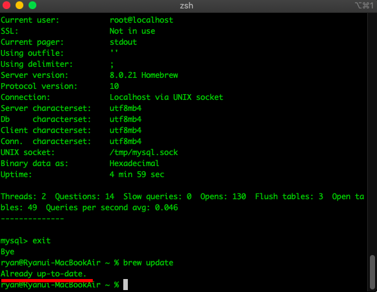Click the 'stdout' pager value
This screenshot has height=292, width=377.
123,42
